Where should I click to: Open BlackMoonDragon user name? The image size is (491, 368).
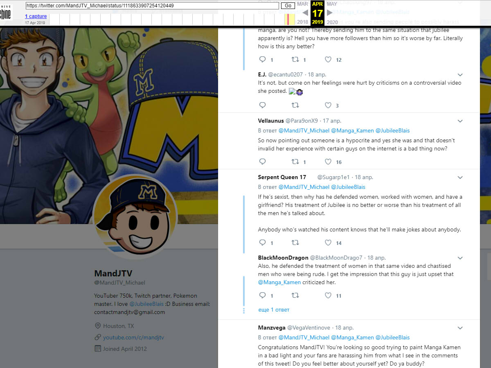point(283,258)
